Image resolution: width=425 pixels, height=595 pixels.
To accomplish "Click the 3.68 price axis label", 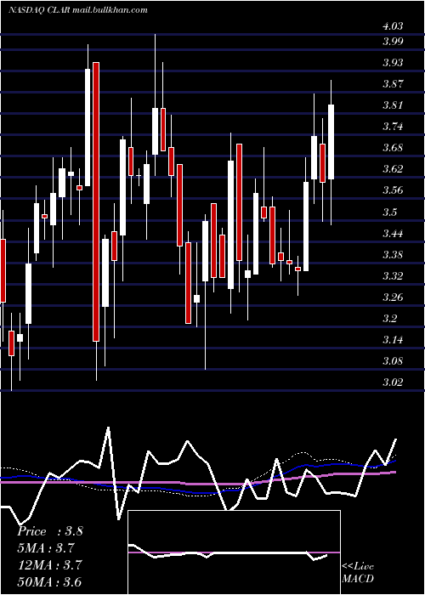I will [x=393, y=148].
